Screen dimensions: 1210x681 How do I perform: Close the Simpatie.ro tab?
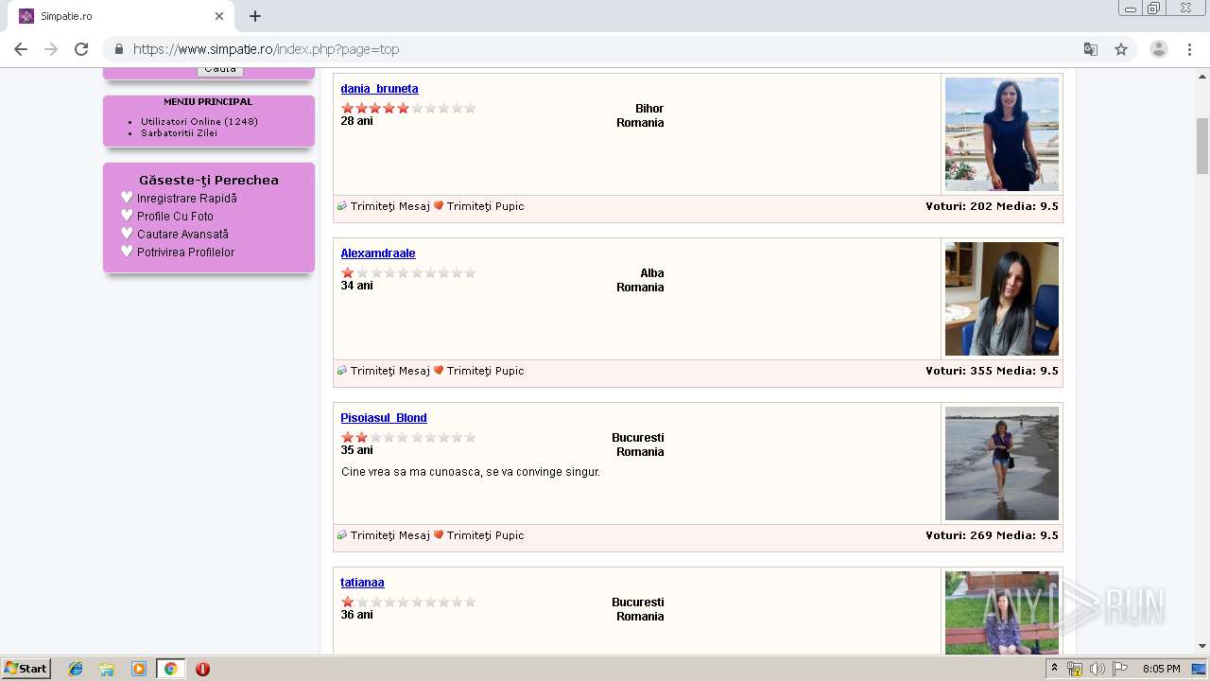[219, 16]
